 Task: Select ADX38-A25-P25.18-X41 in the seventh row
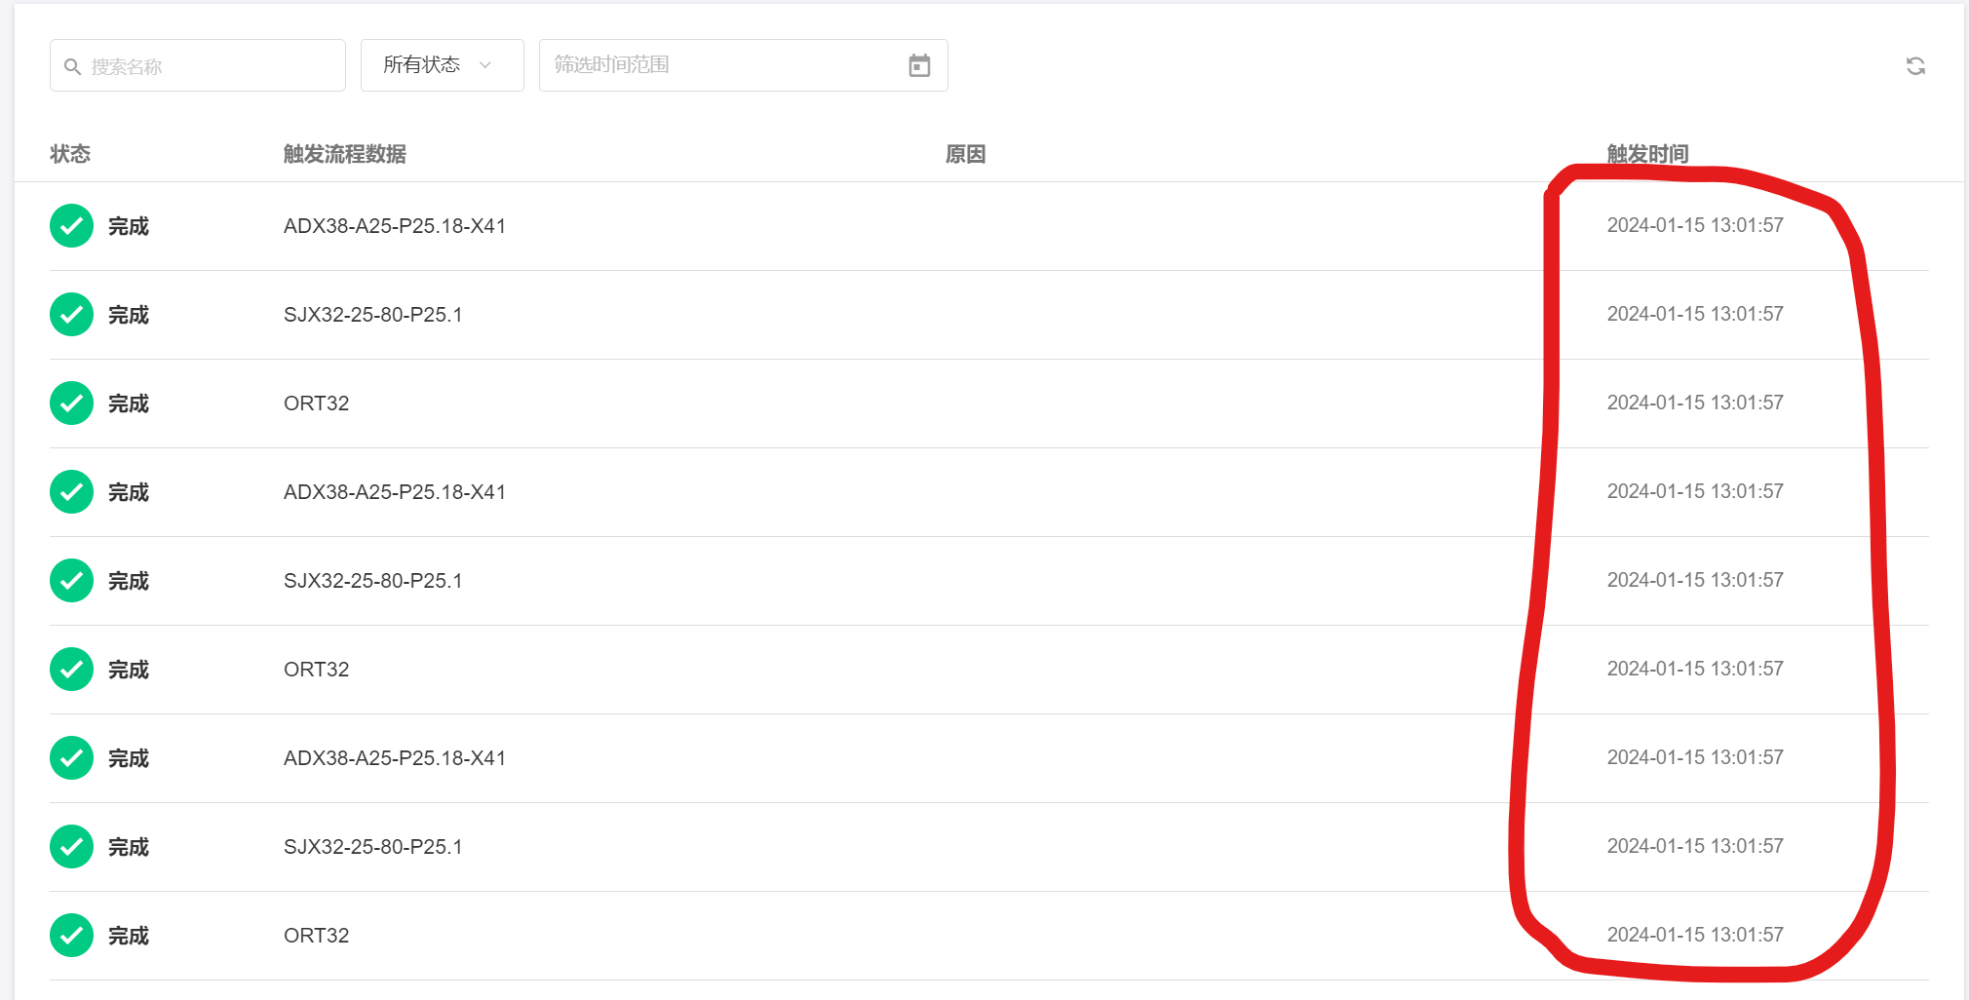[x=395, y=758]
